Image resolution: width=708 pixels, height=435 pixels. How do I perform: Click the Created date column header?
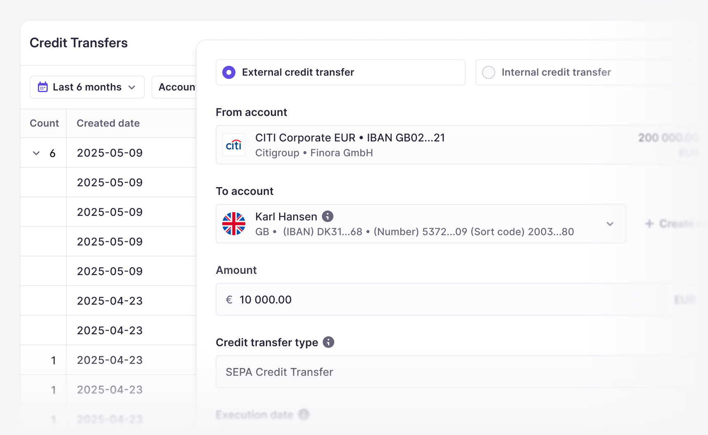[108, 123]
